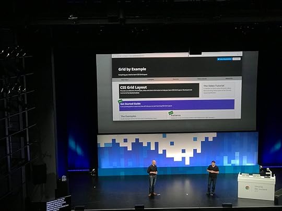Select the Start Here navigation item
282x211 pixels.
point(125,80)
